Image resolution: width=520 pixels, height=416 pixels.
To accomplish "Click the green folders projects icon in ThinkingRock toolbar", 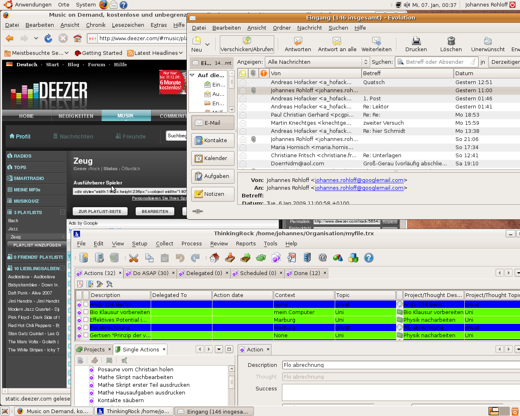I will tap(261, 258).
